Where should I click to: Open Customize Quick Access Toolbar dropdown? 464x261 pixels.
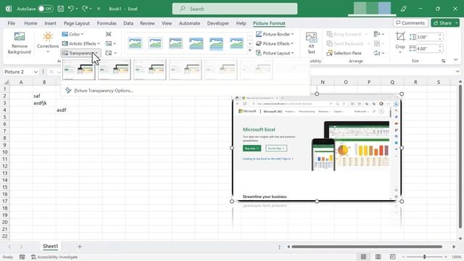pos(99,9)
